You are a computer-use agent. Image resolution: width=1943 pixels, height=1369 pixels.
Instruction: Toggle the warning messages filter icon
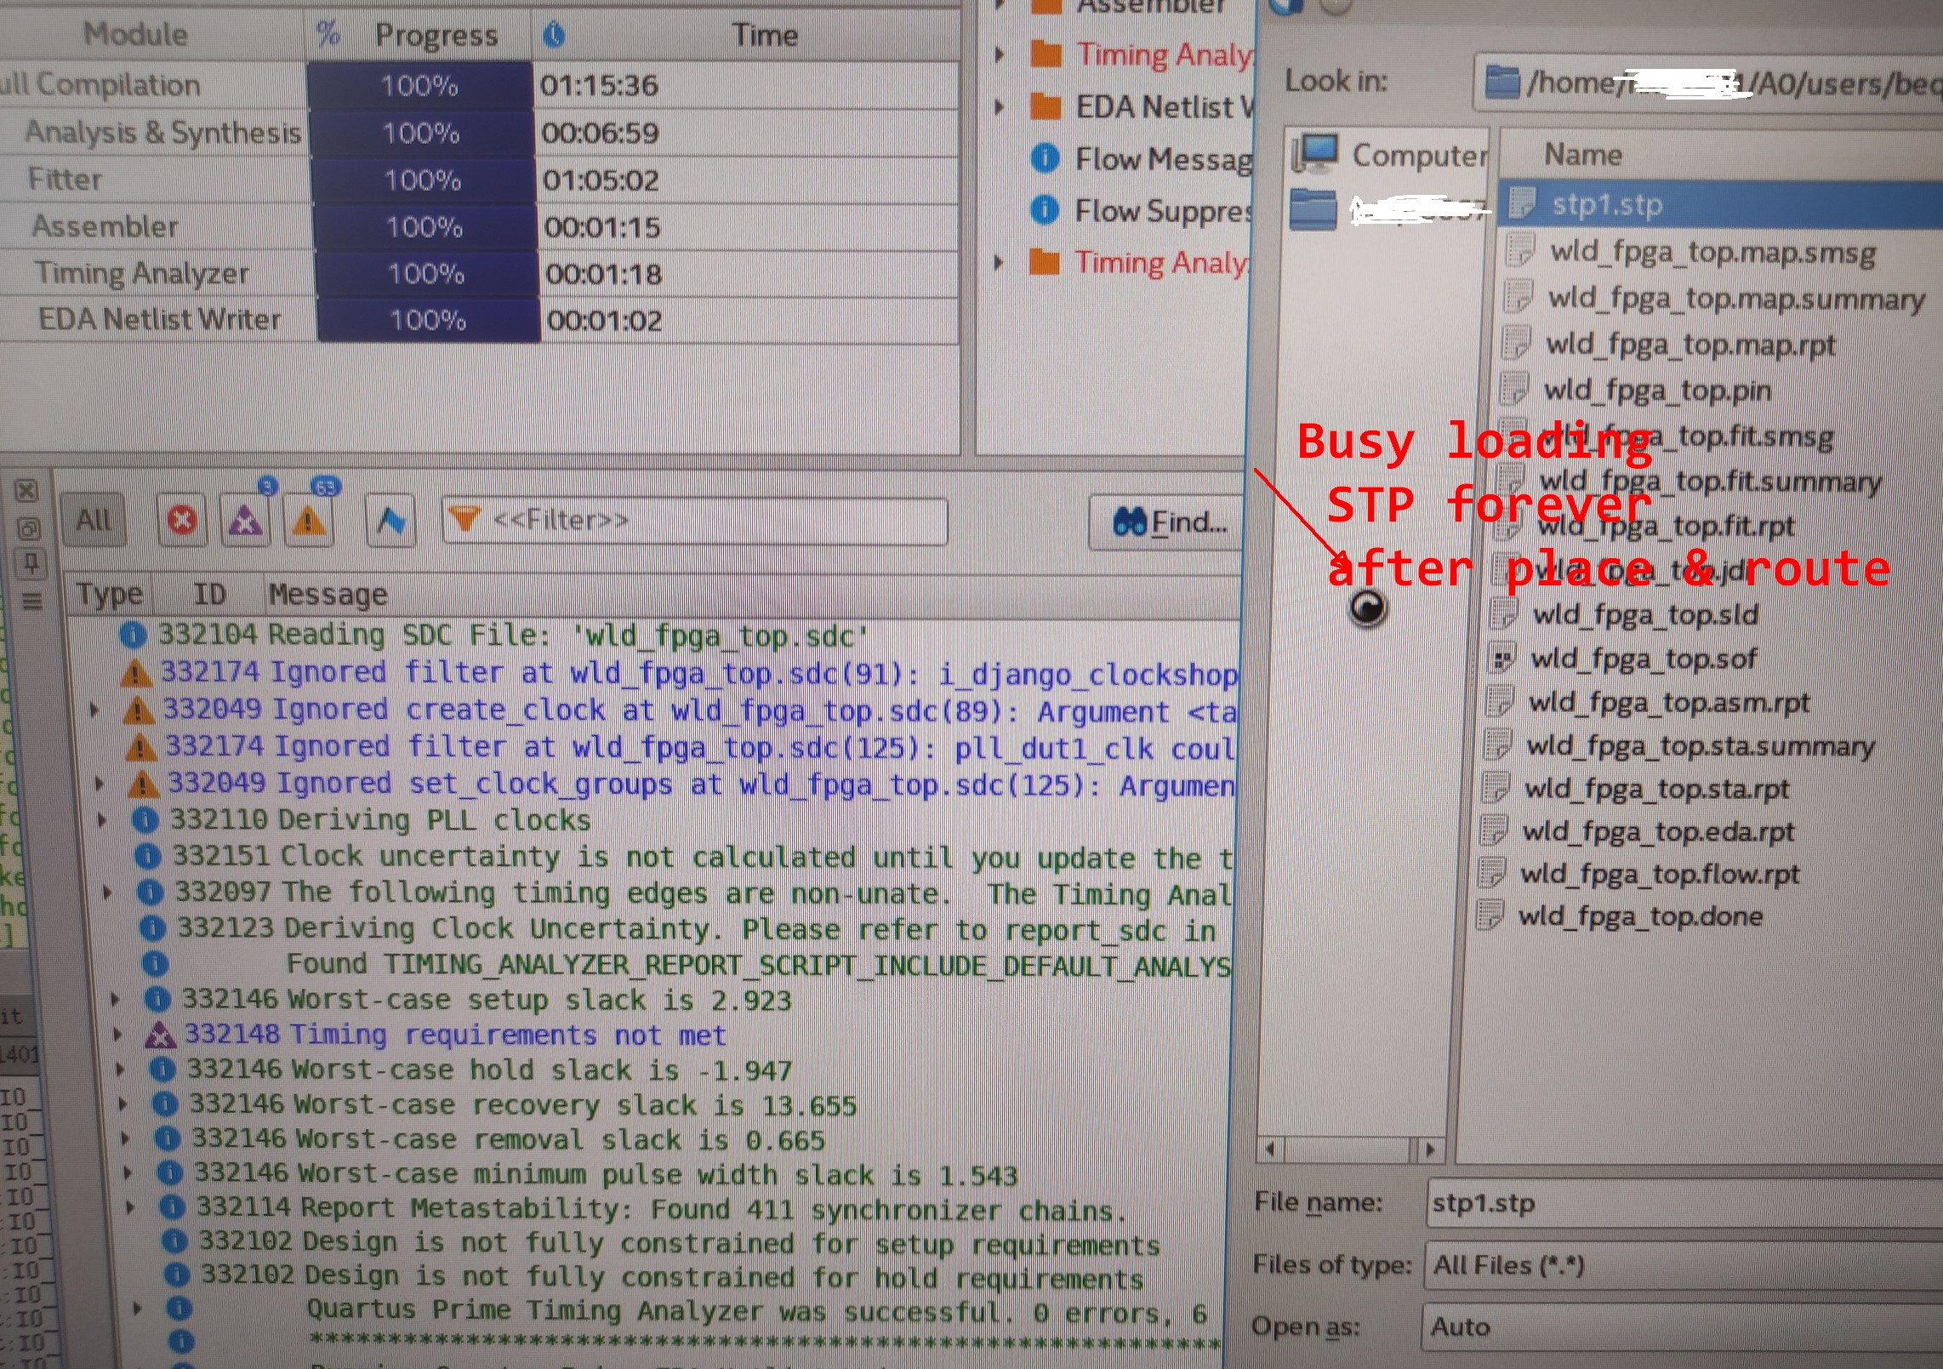coord(309,520)
